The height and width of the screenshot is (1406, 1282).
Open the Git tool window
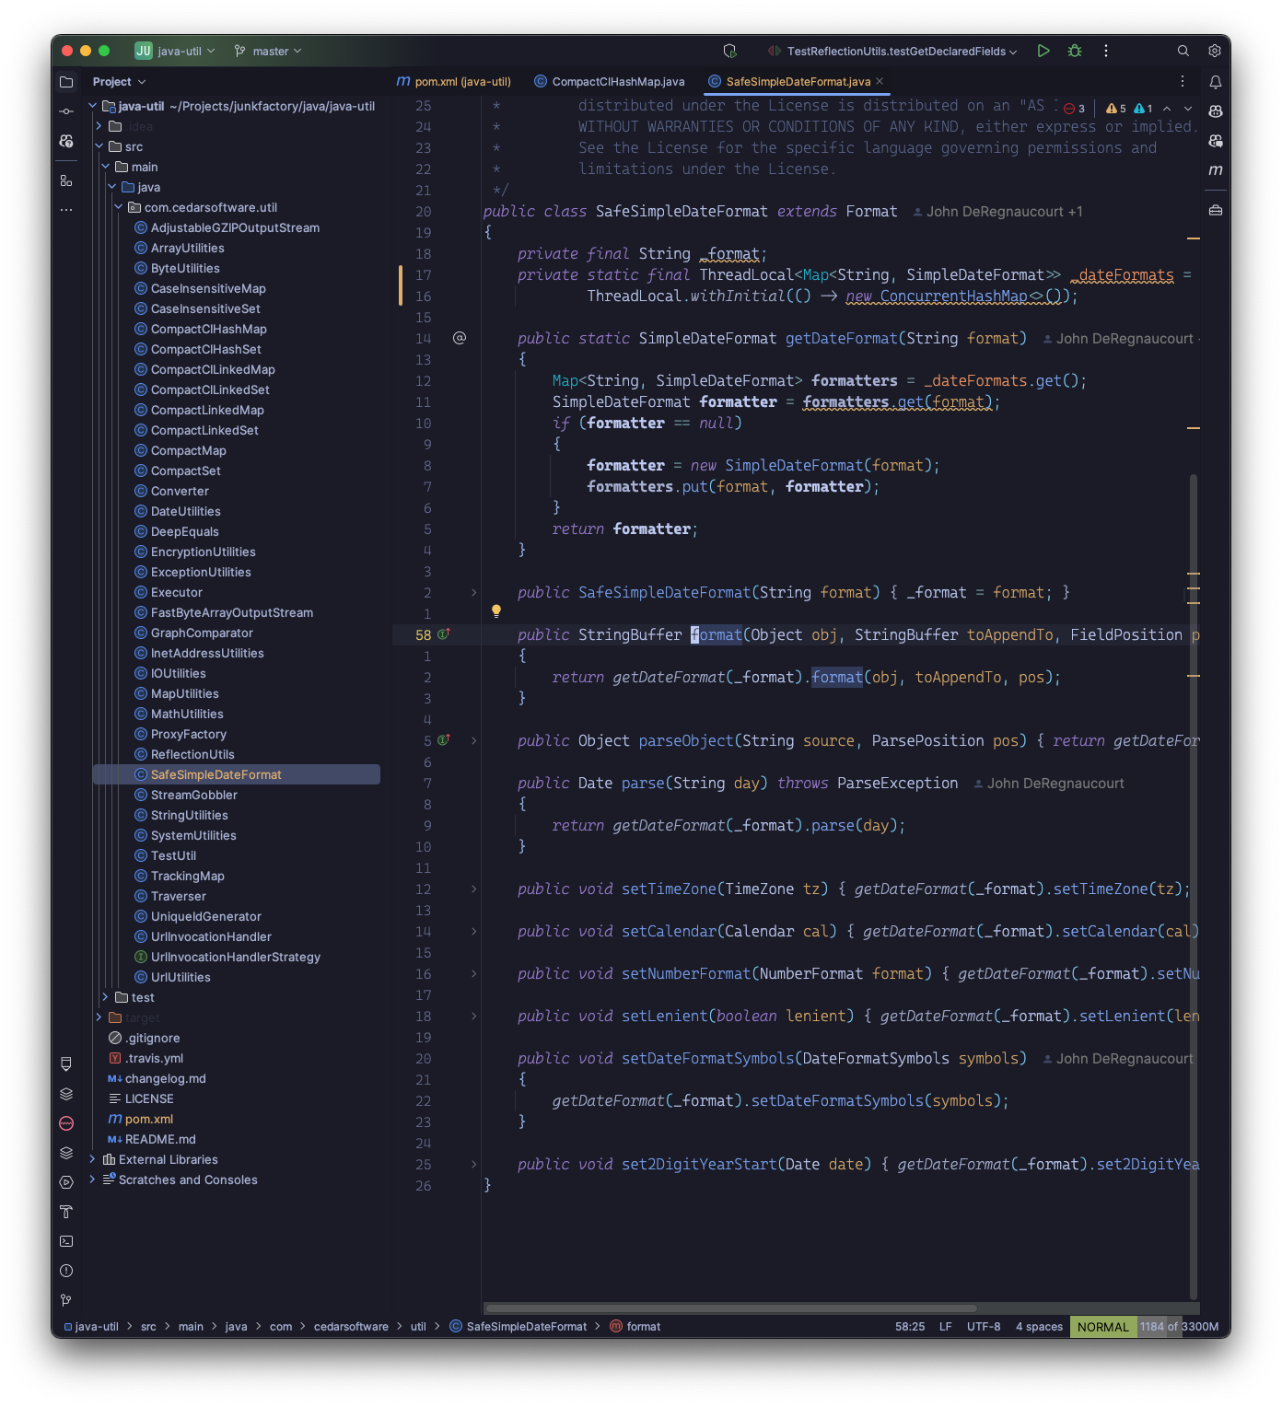66,1300
